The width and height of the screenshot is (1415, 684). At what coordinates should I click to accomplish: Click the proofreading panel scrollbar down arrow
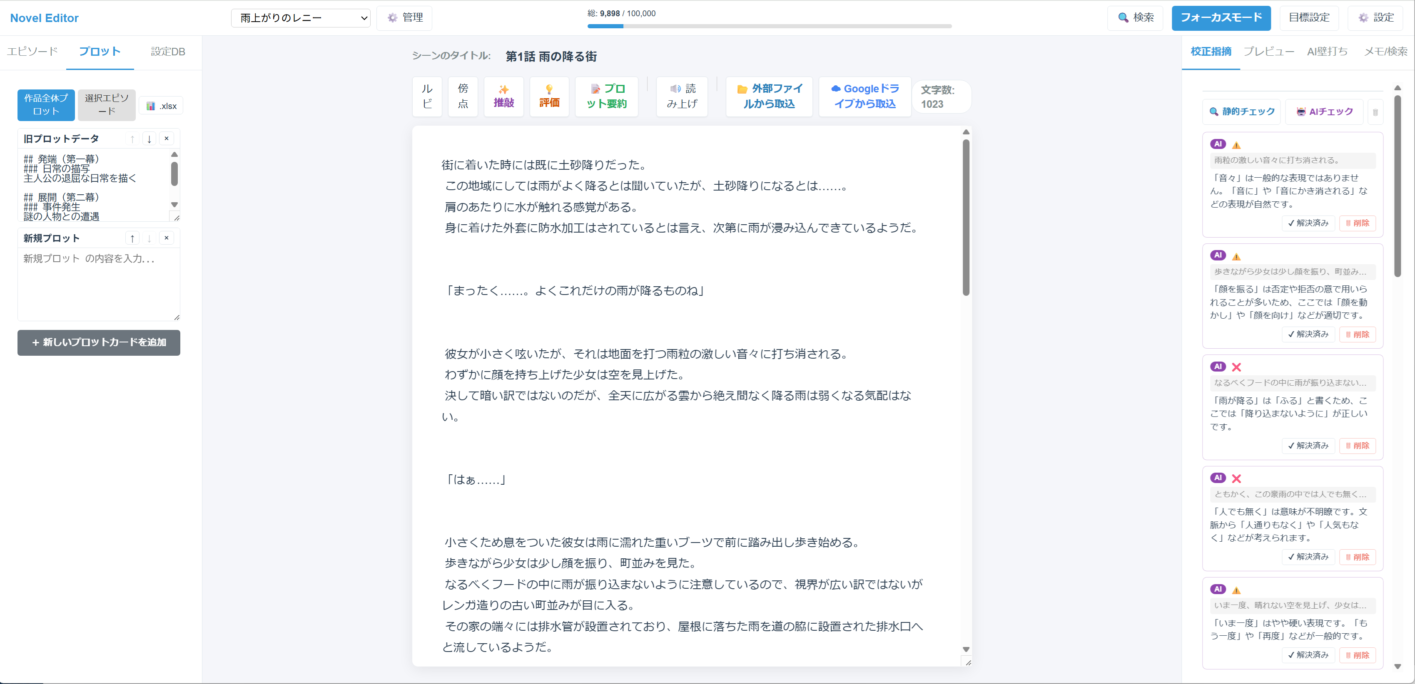(1398, 667)
